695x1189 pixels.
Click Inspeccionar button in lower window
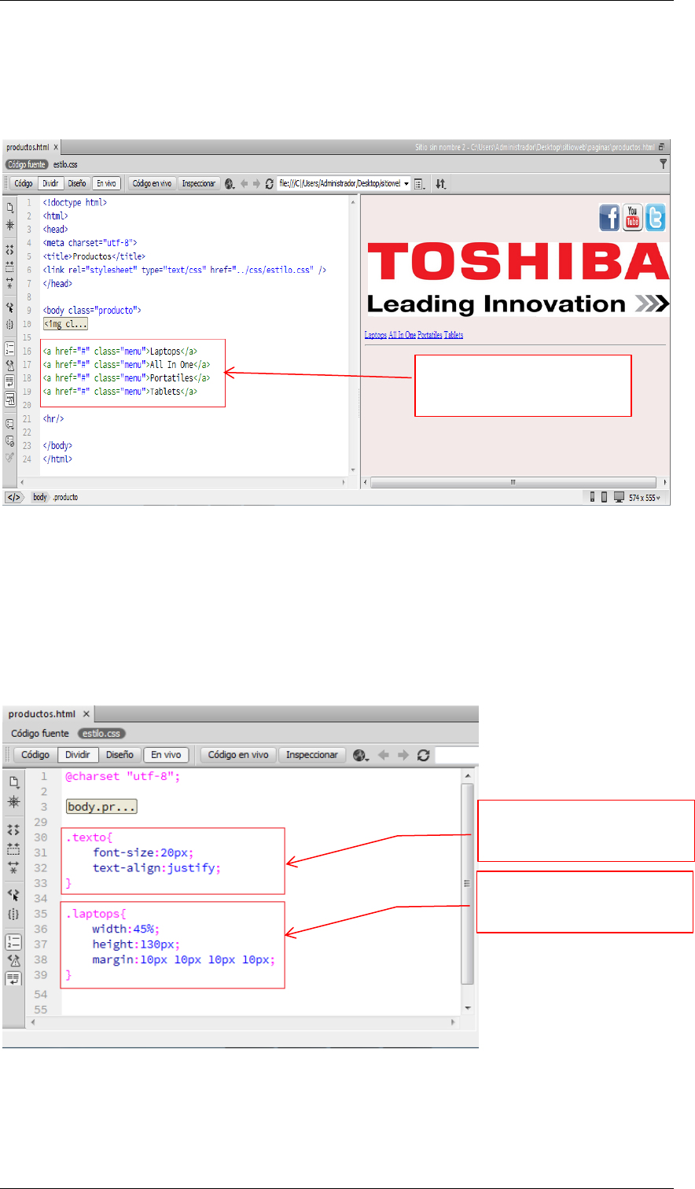312,755
